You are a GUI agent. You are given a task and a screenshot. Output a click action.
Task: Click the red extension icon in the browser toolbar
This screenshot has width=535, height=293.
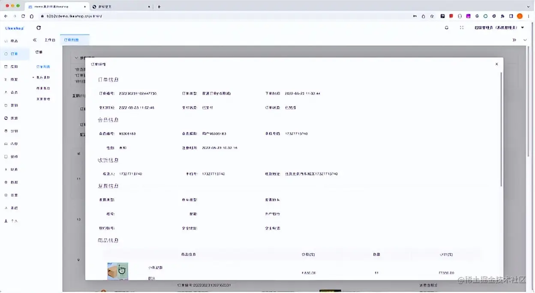(451, 16)
